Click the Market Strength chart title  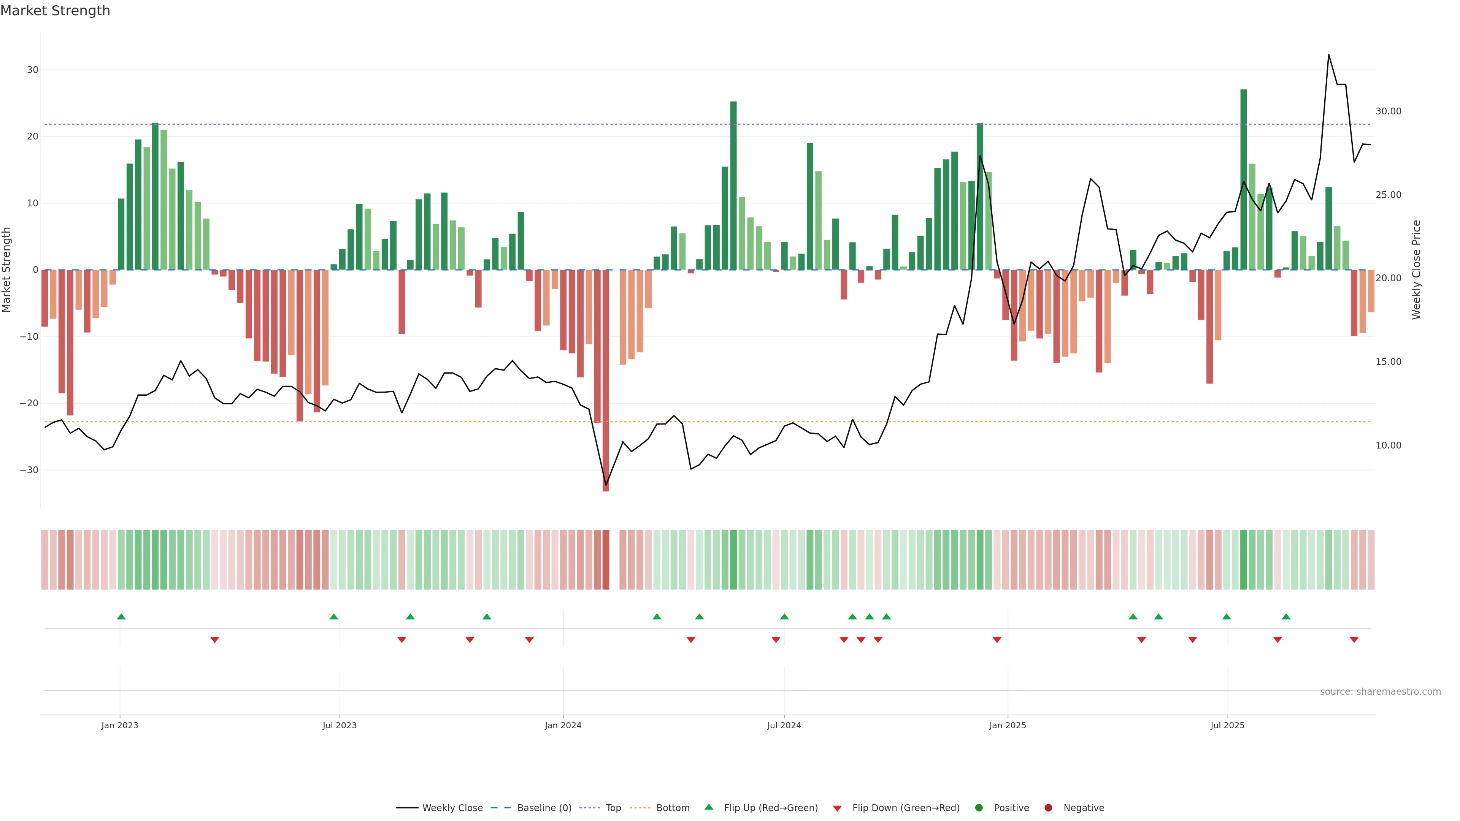55,11
